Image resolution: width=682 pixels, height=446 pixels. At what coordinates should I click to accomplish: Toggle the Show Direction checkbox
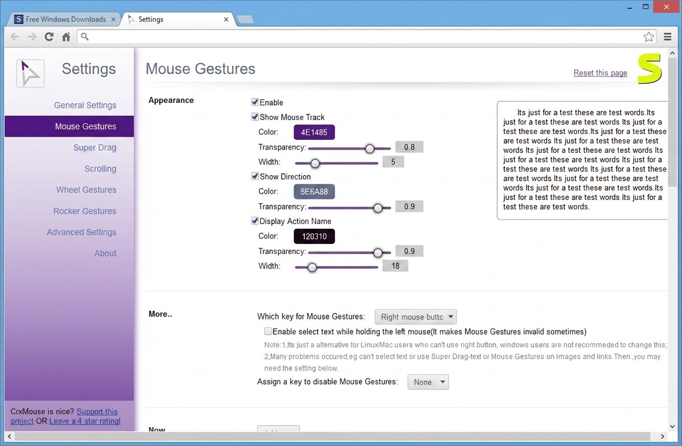pos(255,176)
